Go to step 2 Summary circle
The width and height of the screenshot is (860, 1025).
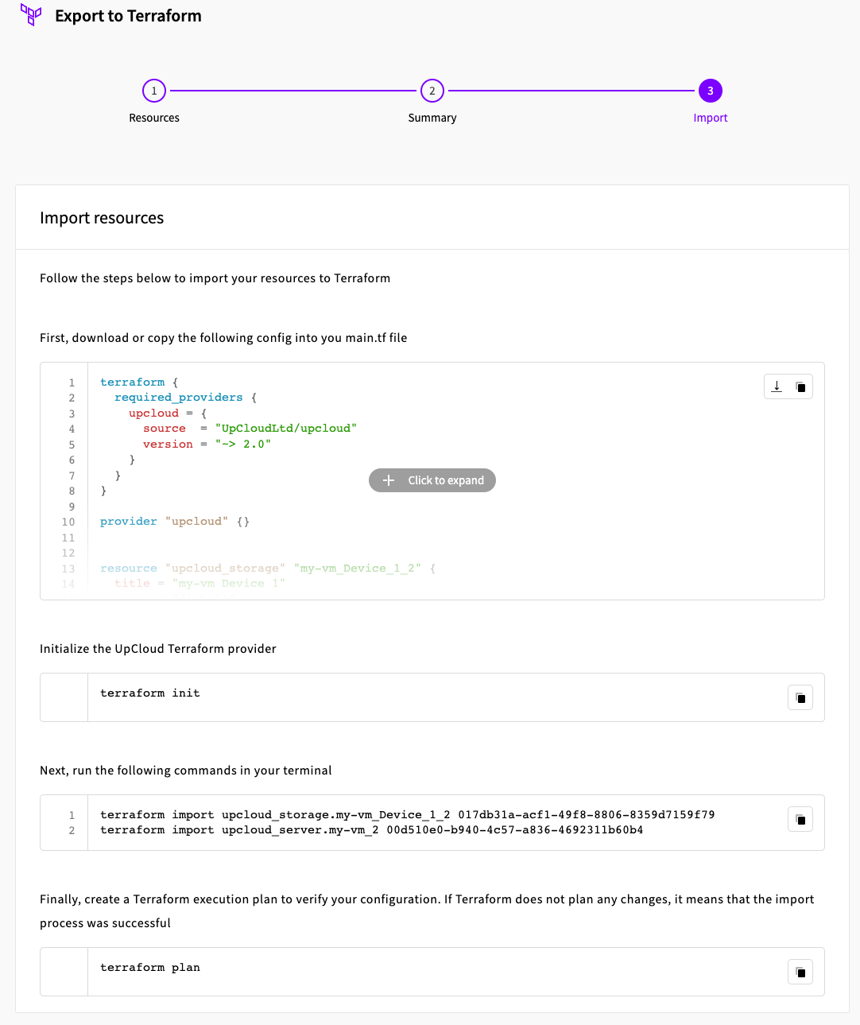click(x=432, y=91)
